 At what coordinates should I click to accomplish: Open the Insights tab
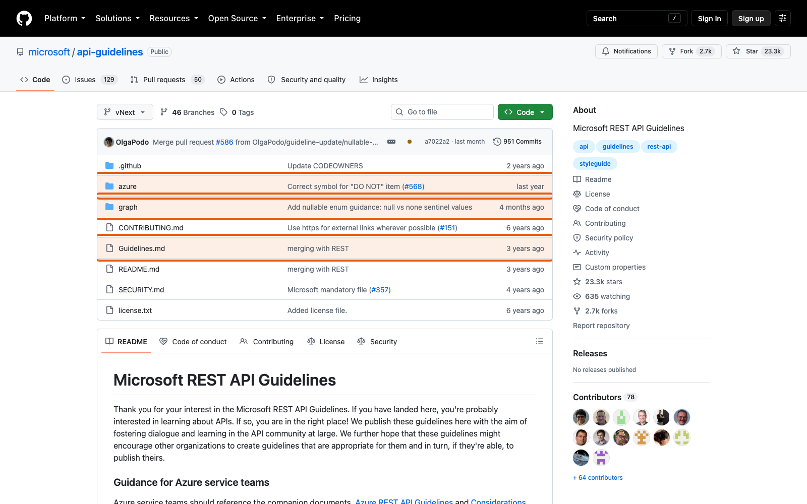(x=378, y=80)
